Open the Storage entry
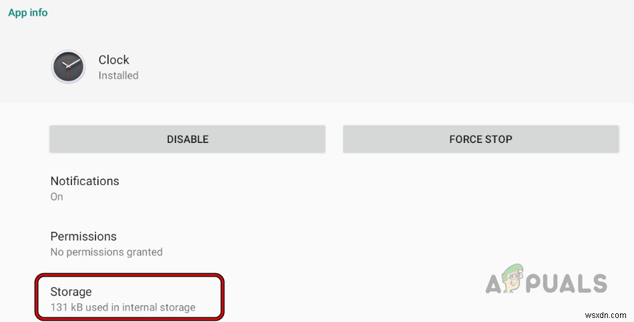634x322 pixels. (x=71, y=292)
